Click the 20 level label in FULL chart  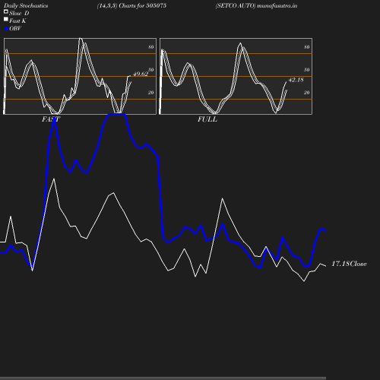click(x=307, y=93)
